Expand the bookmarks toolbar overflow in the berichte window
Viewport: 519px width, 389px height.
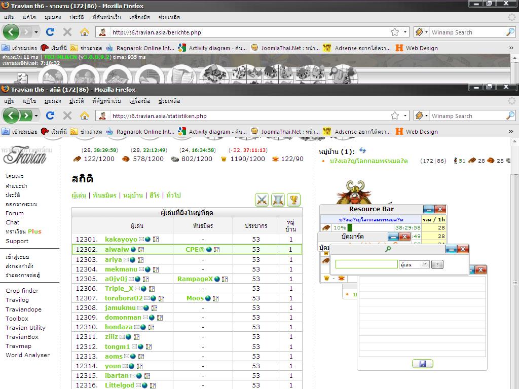pyautogui.click(x=511, y=48)
